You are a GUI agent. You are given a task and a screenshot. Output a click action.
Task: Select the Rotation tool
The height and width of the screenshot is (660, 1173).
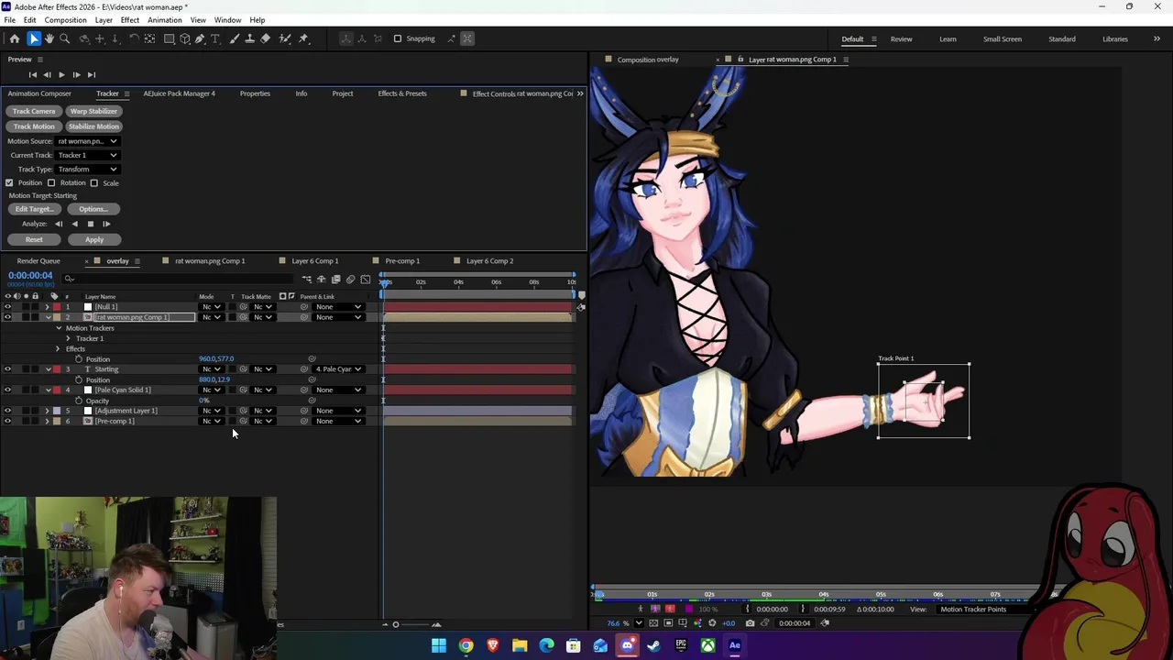tap(134, 38)
